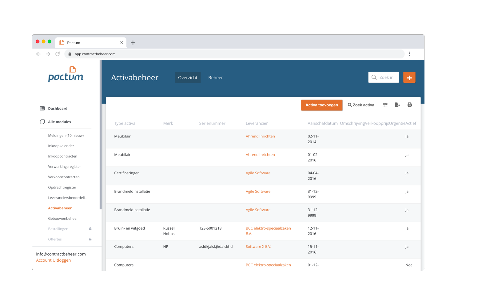Viewport: 478px width, 305px height.
Task: Click the Alle modules stacked icon
Action: [42, 122]
